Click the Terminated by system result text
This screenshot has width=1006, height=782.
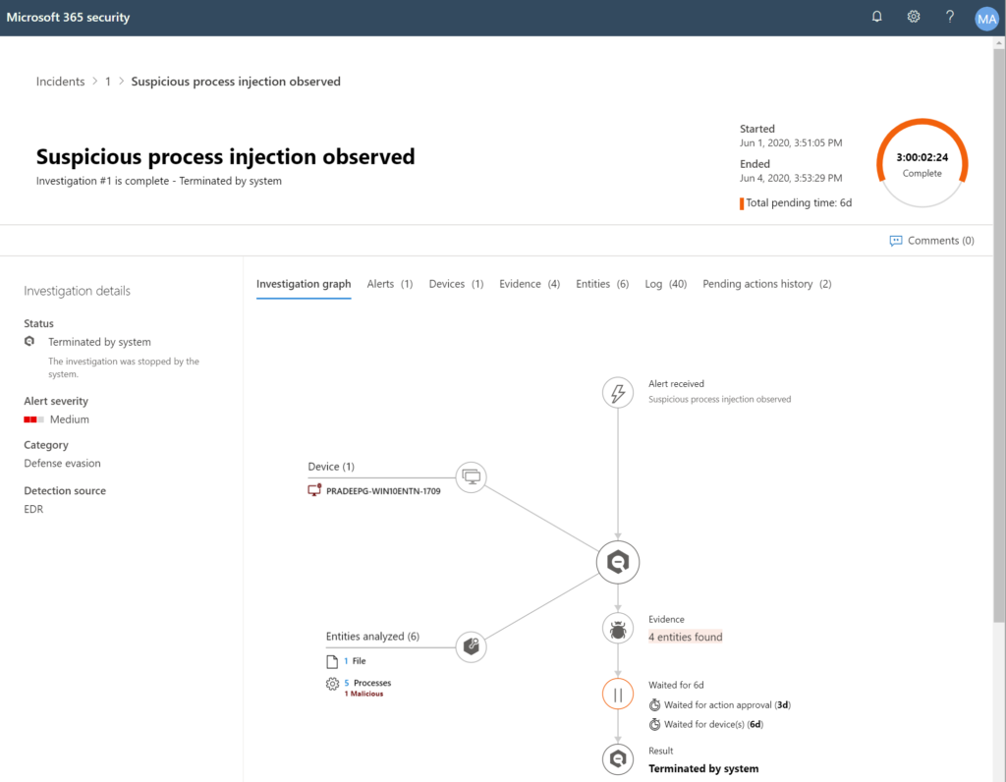(703, 768)
